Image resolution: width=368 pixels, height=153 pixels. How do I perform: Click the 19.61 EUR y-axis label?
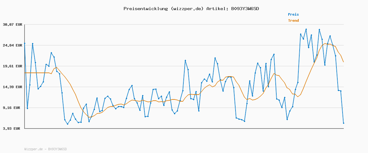coord(13,66)
